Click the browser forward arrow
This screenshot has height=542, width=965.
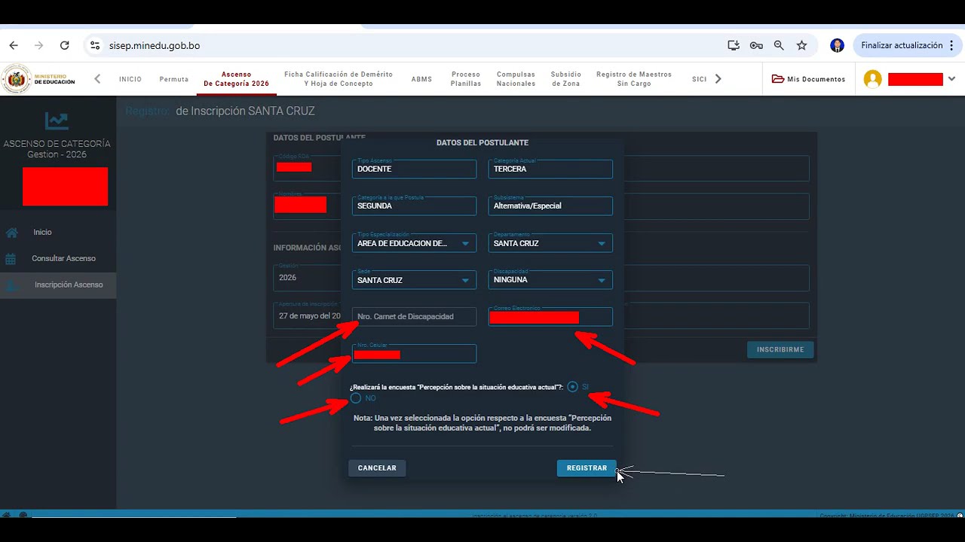39,45
